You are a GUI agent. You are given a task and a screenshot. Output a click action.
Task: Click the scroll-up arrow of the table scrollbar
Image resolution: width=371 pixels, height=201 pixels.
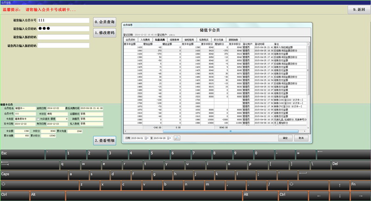(x=308, y=44)
